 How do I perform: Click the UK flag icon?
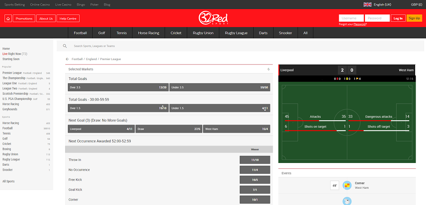point(367,5)
